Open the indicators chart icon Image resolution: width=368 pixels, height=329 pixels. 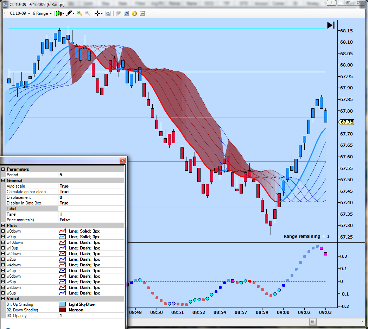pos(126,13)
